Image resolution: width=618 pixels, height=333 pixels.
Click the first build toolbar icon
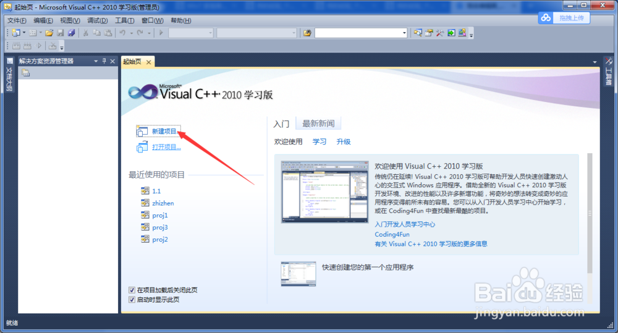pyautogui.click(x=16, y=46)
